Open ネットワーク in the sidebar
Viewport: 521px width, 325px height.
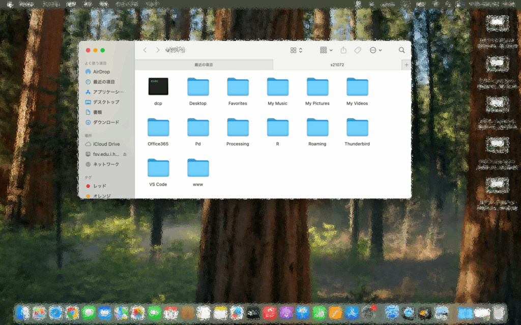tap(106, 164)
